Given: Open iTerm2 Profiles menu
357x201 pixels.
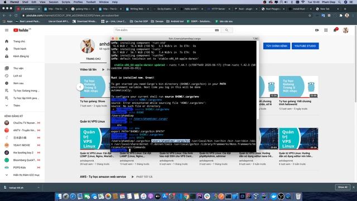Looking at the screenshot, I should 78,2.
